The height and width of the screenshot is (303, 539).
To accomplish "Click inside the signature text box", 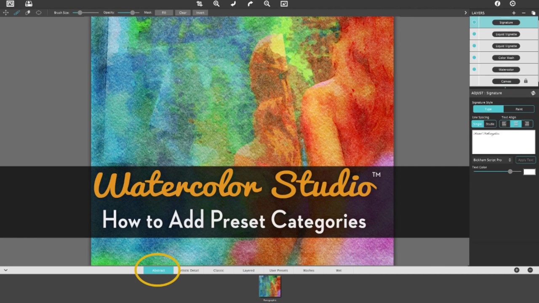I will pos(504,142).
